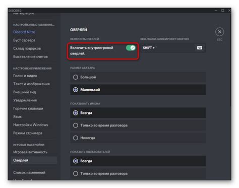
Task: Choose Никогда under Показывать имена
Action: 138,138
